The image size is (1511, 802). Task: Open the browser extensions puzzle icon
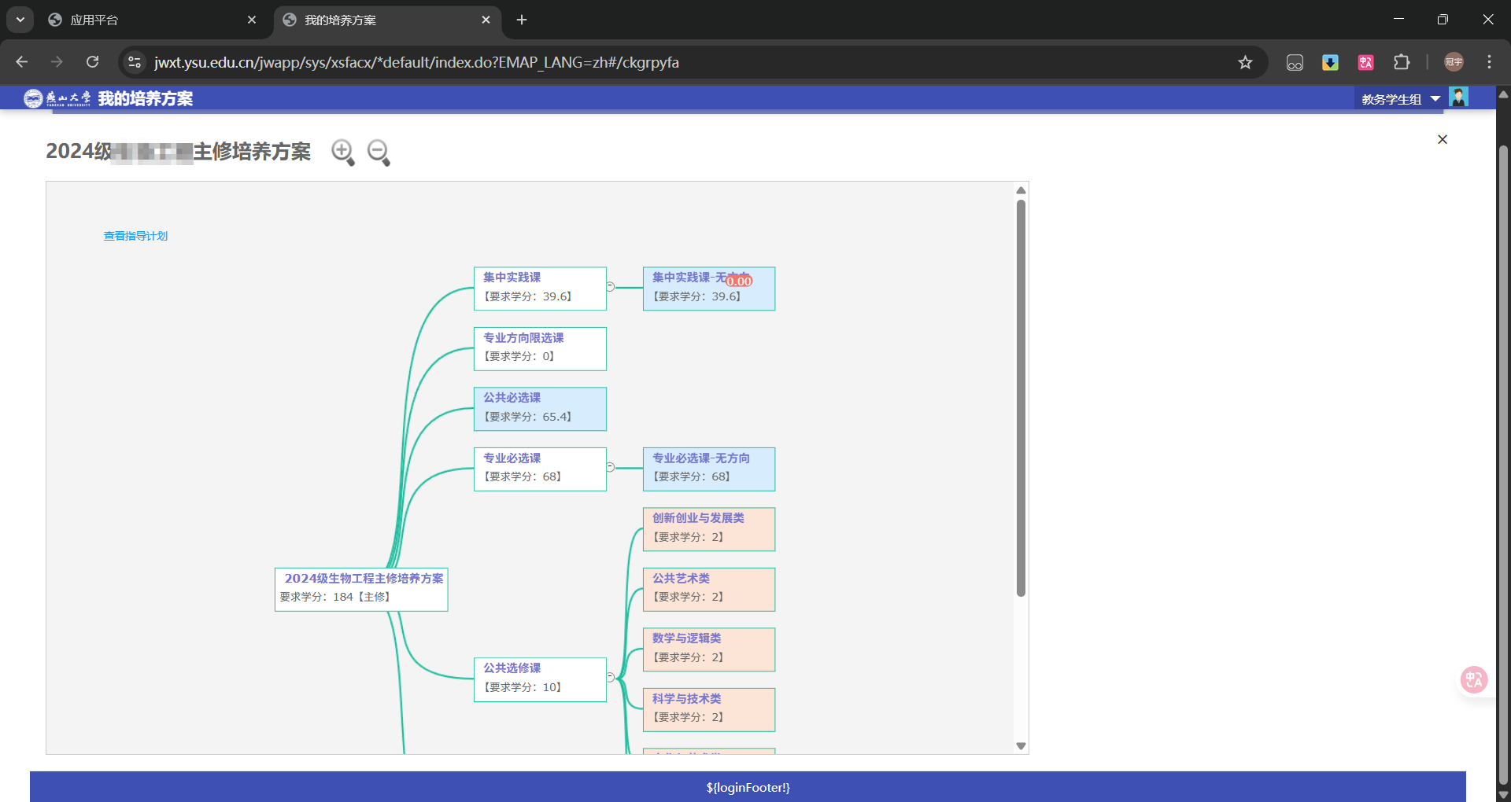(1402, 62)
